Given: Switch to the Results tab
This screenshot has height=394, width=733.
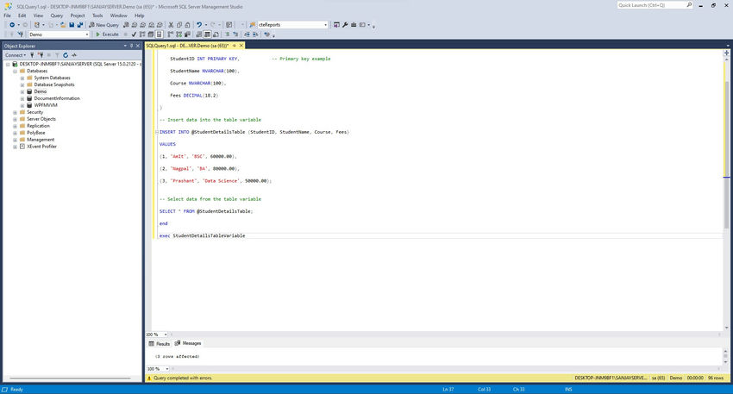Looking at the screenshot, I should click(x=160, y=343).
